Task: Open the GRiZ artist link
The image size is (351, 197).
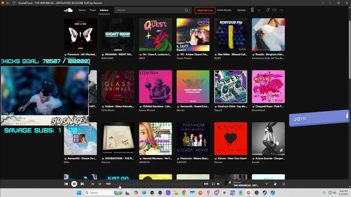Action: coord(142,58)
